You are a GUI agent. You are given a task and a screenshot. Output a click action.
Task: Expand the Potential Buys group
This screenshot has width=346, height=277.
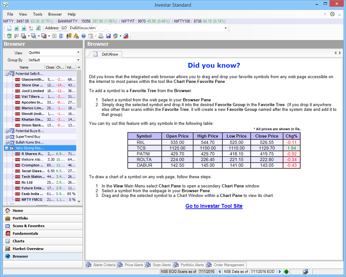[7, 131]
